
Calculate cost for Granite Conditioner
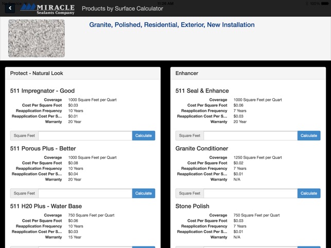[x=309, y=193]
